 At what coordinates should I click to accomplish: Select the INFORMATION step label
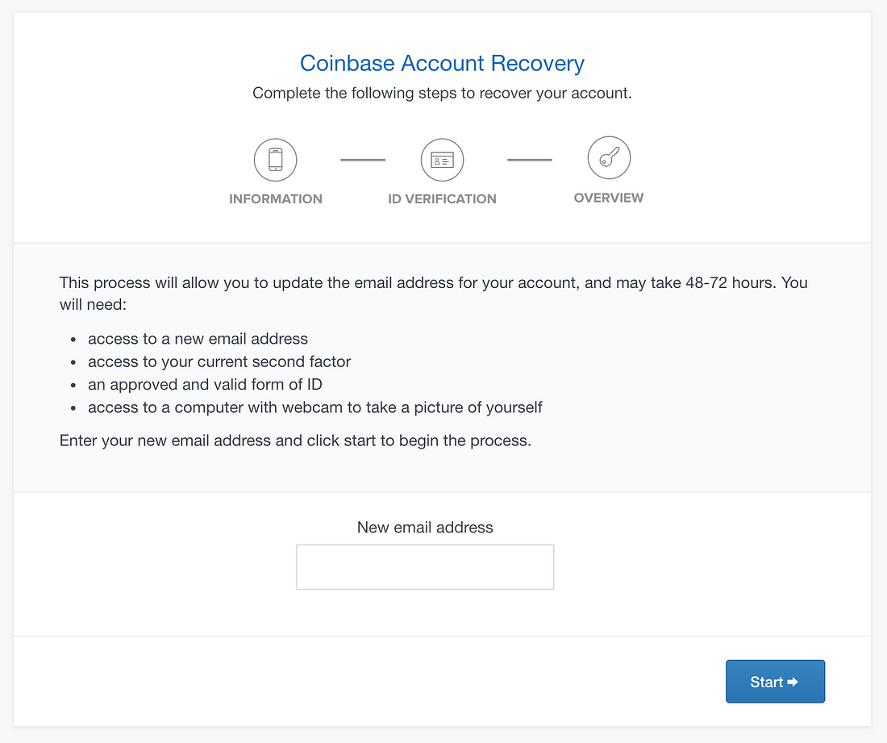pyautogui.click(x=276, y=198)
